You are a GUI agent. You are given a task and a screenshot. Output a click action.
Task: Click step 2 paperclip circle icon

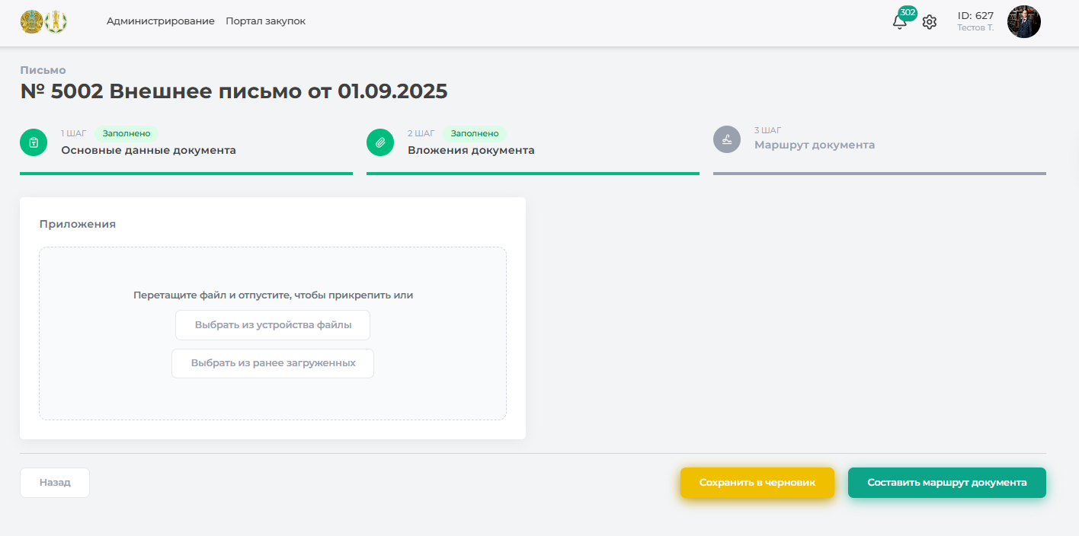pos(380,142)
